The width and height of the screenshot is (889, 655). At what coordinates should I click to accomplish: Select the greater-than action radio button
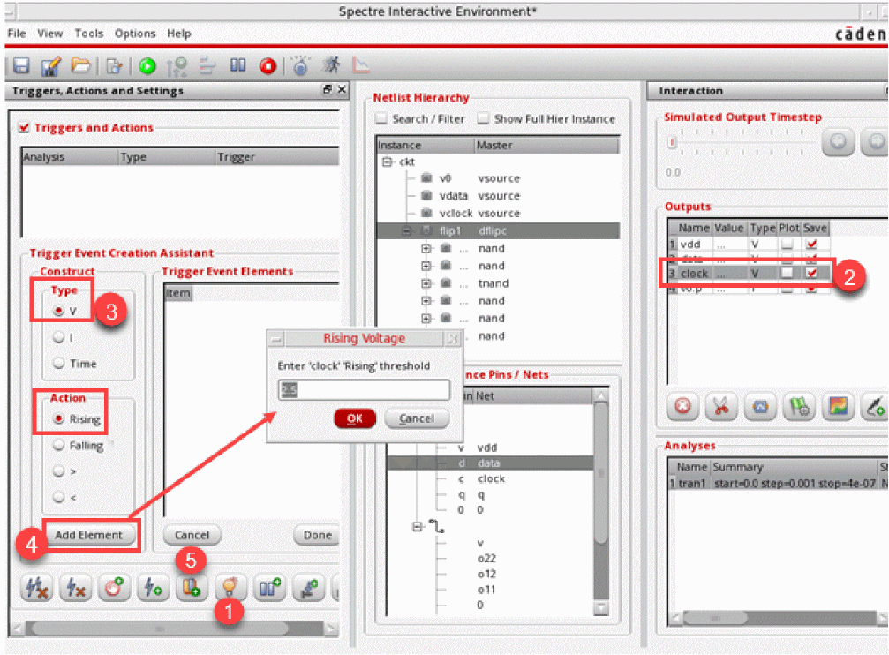[x=58, y=471]
